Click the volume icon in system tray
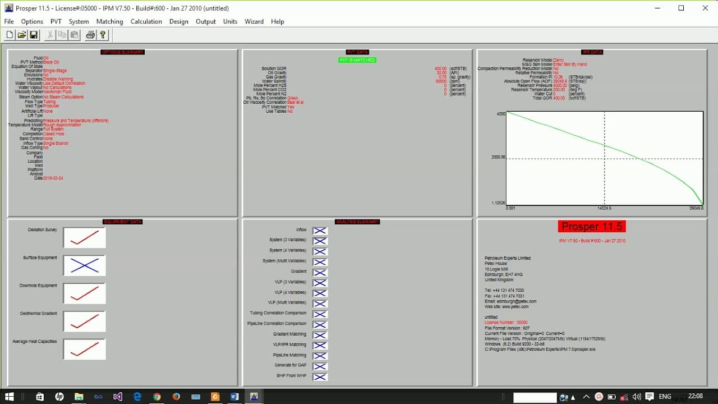The image size is (718, 404). (x=637, y=397)
